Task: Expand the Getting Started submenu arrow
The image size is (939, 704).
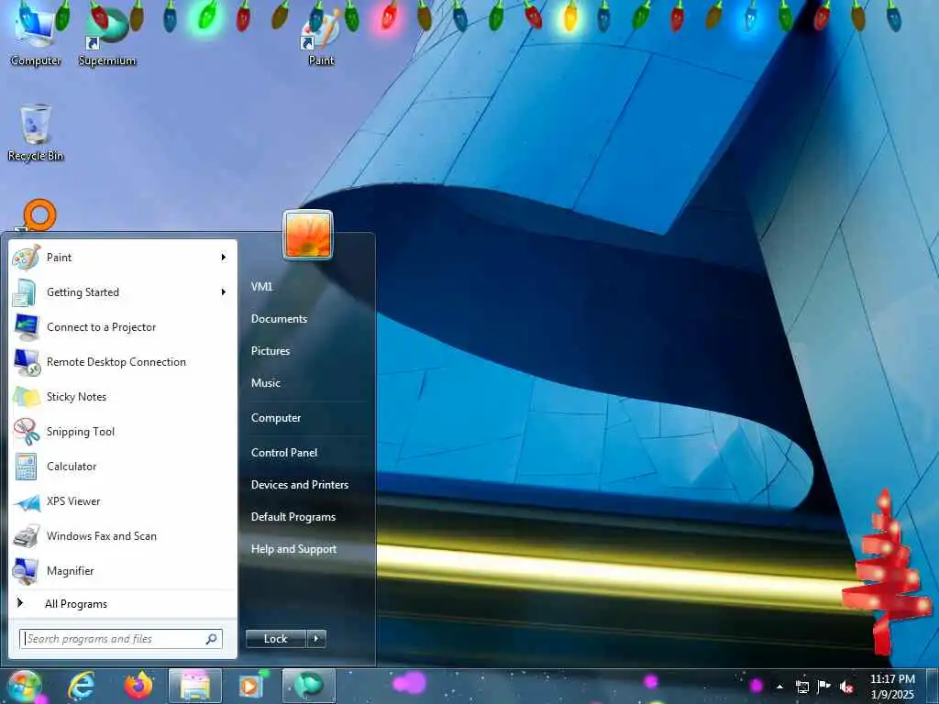Action: (x=224, y=292)
